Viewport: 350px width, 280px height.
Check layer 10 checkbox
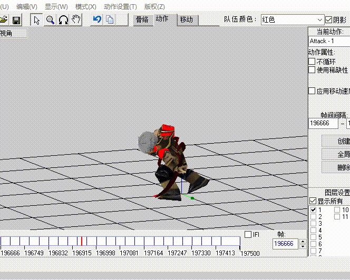coord(337,210)
